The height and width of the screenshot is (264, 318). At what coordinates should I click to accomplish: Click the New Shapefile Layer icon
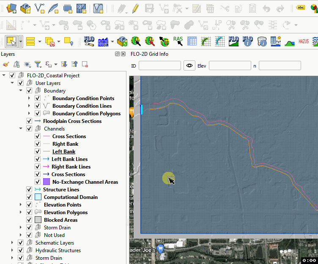point(40,8)
